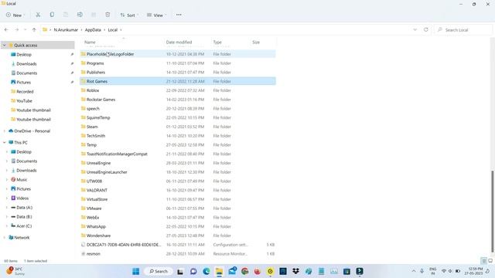The image size is (495, 278).
Task: Expand the OneDrive - Personal node
Action: pyautogui.click(x=4, y=131)
